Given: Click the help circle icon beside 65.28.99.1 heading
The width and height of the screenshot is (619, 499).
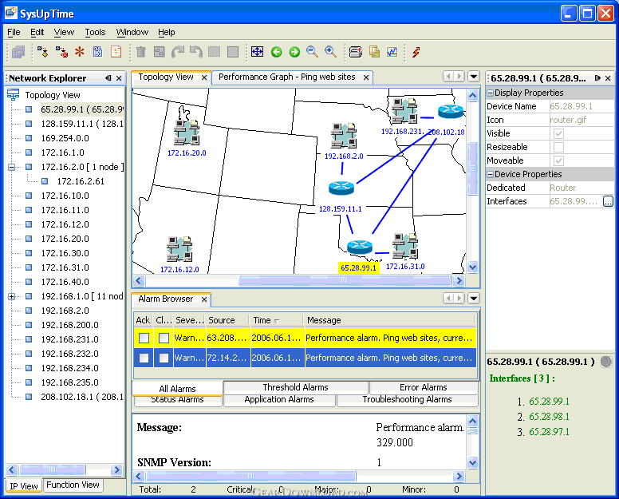Looking at the screenshot, I should pos(606,362).
